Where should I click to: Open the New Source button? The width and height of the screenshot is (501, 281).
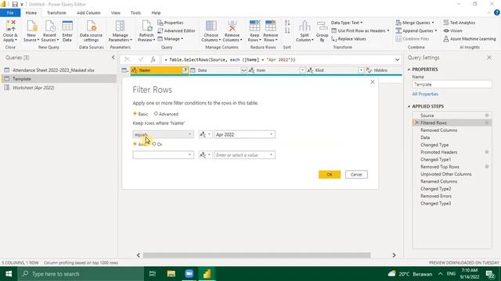[31, 30]
